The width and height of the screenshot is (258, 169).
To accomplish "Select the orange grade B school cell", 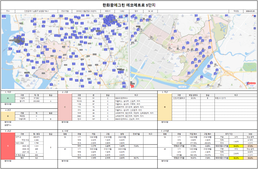I will pyautogui.click(x=165, y=107).
